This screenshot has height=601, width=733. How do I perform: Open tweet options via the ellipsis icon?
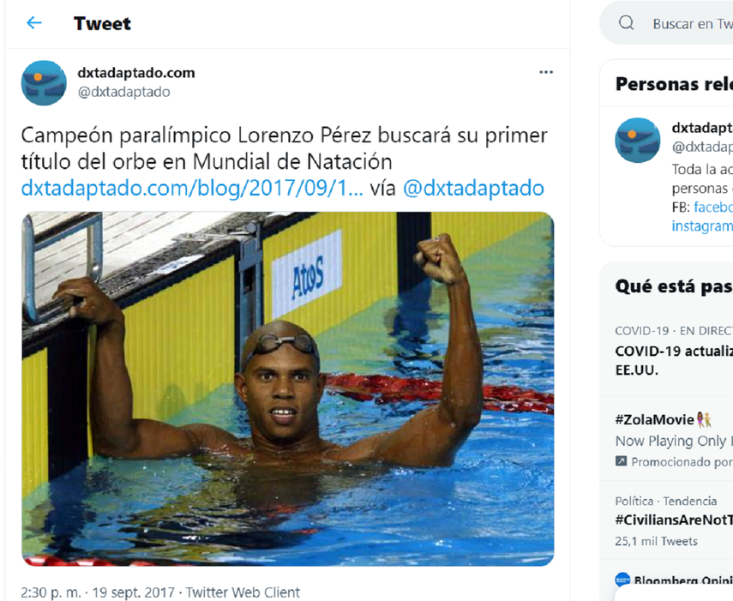pyautogui.click(x=546, y=73)
